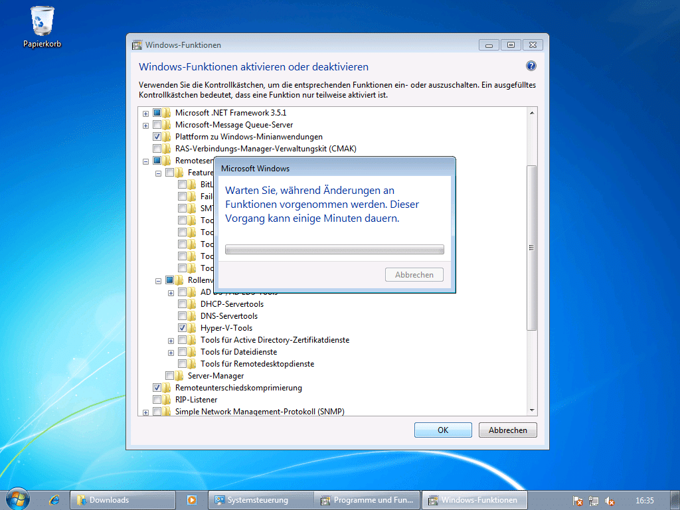The image size is (680, 510).
Task: Open the Action Center flag tray icon
Action: pos(578,501)
